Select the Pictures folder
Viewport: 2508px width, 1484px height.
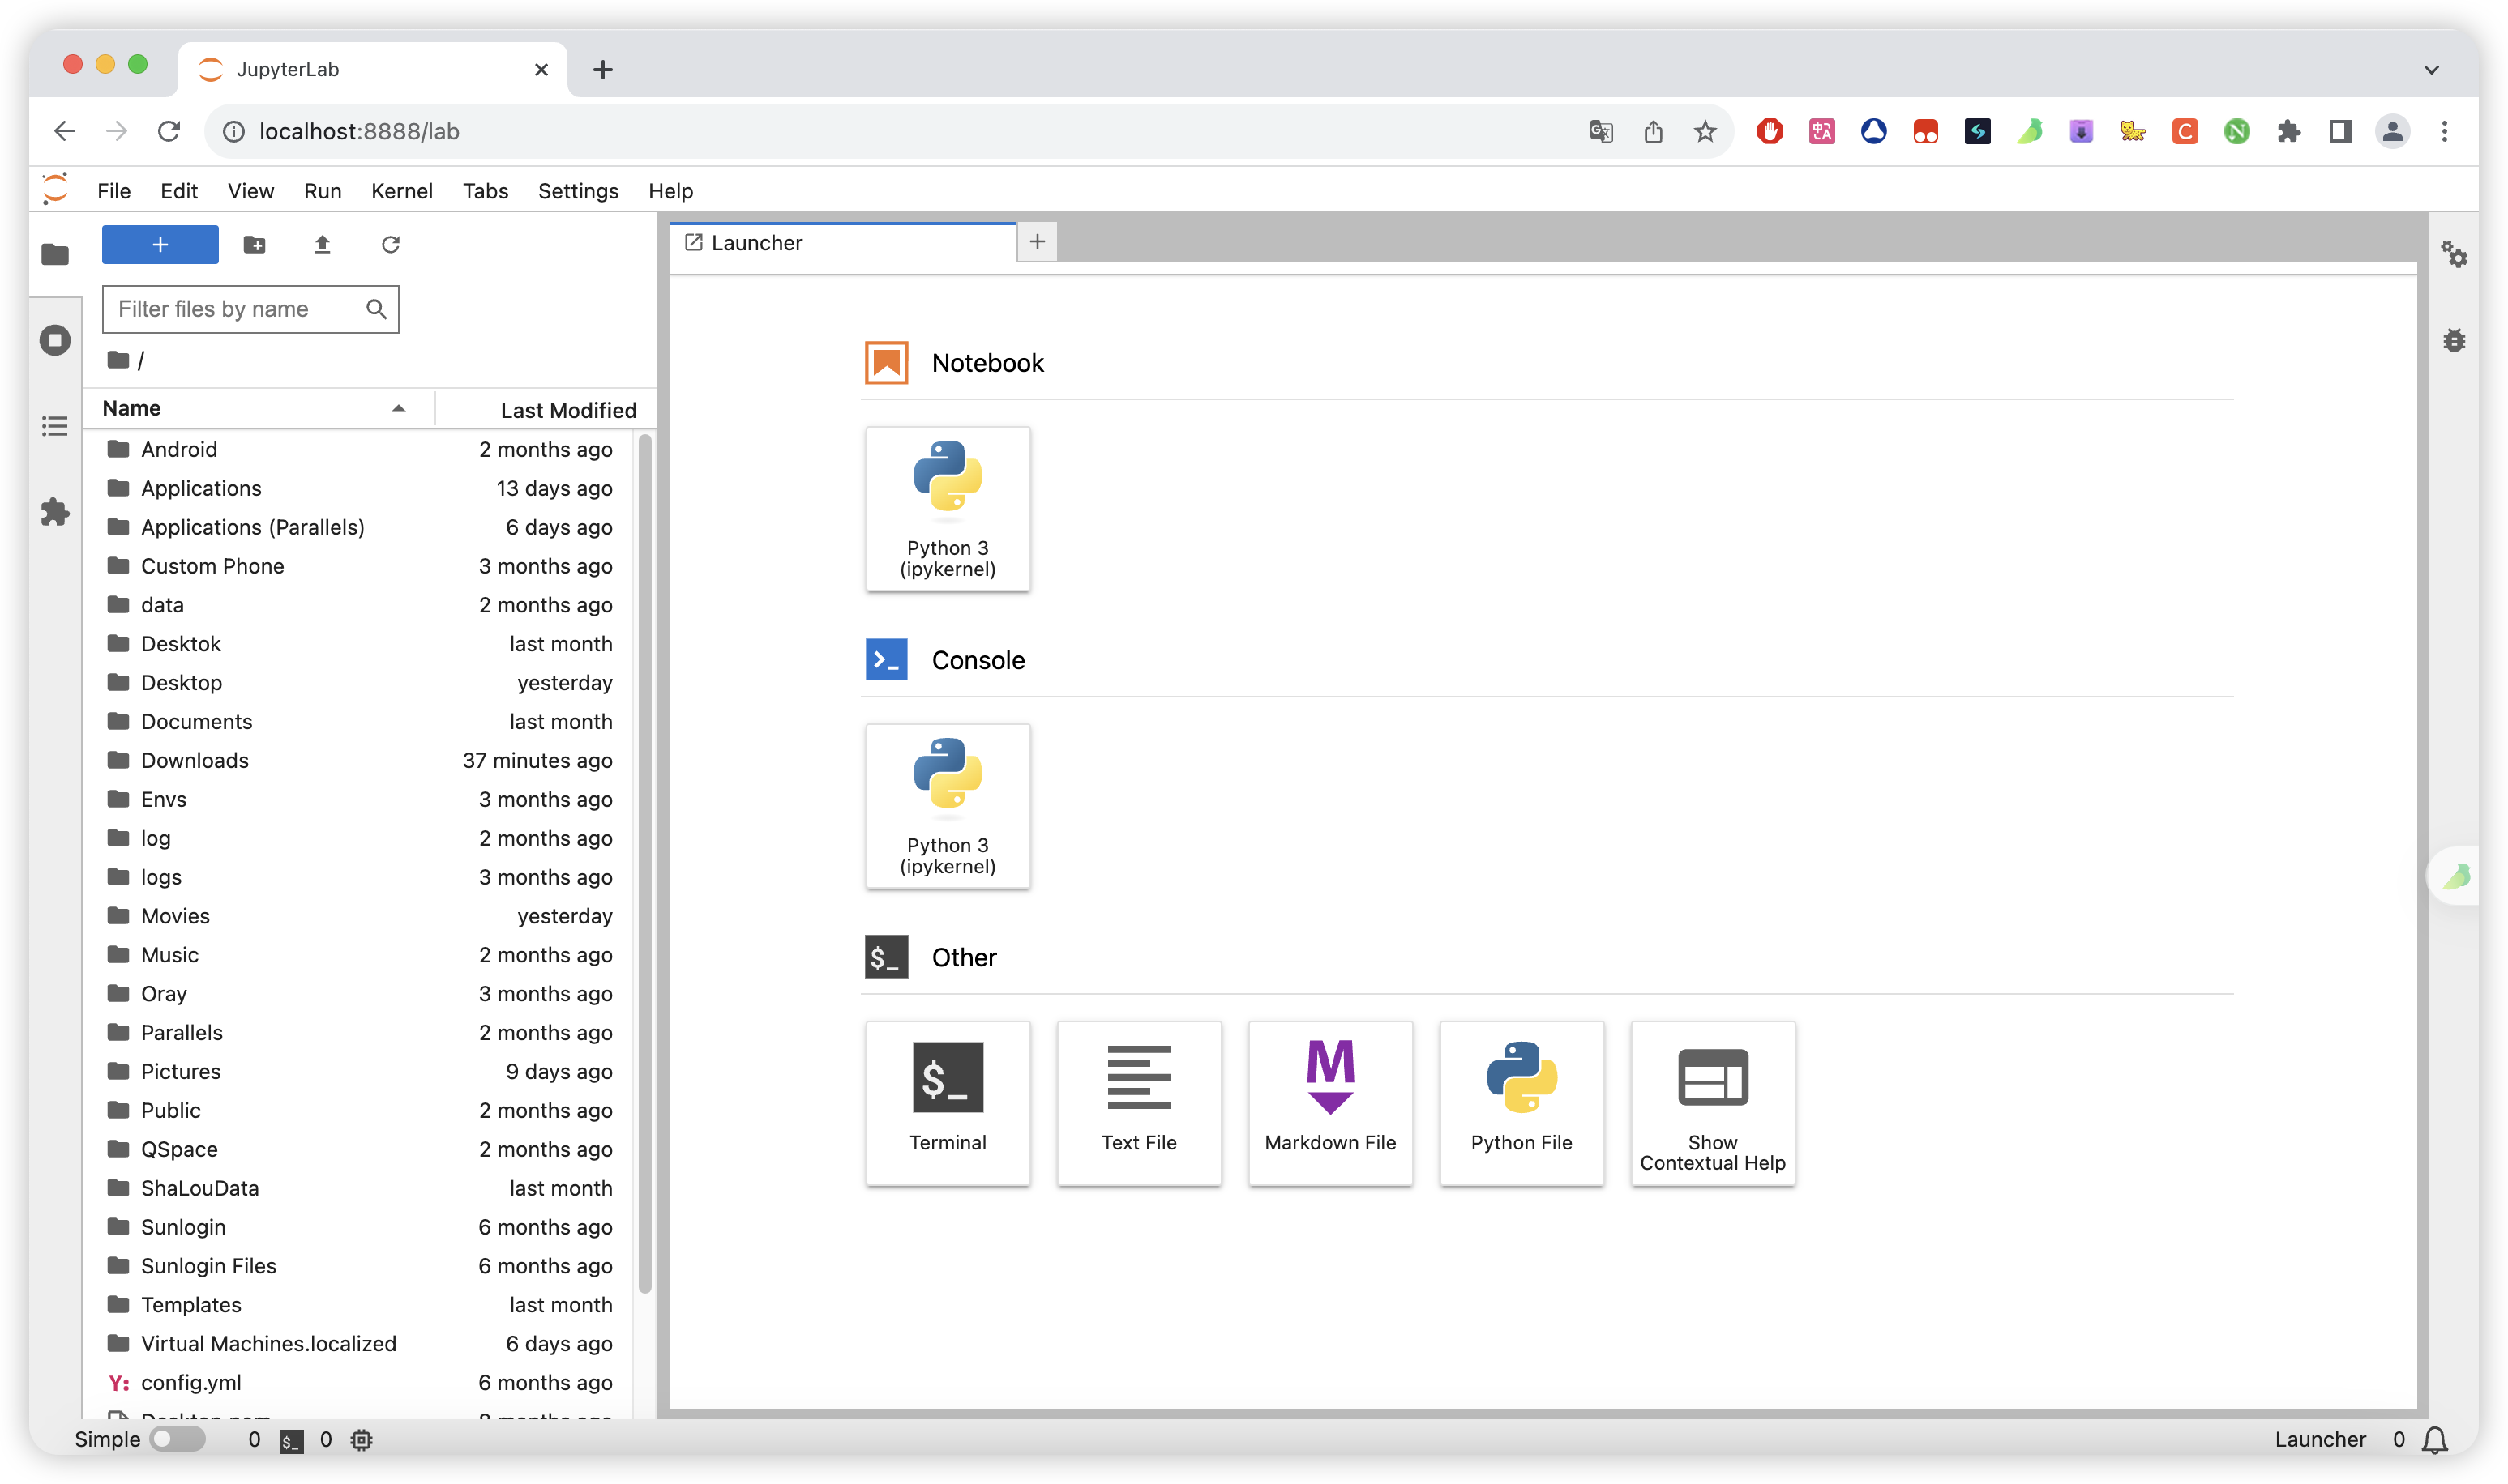click(358, 1072)
